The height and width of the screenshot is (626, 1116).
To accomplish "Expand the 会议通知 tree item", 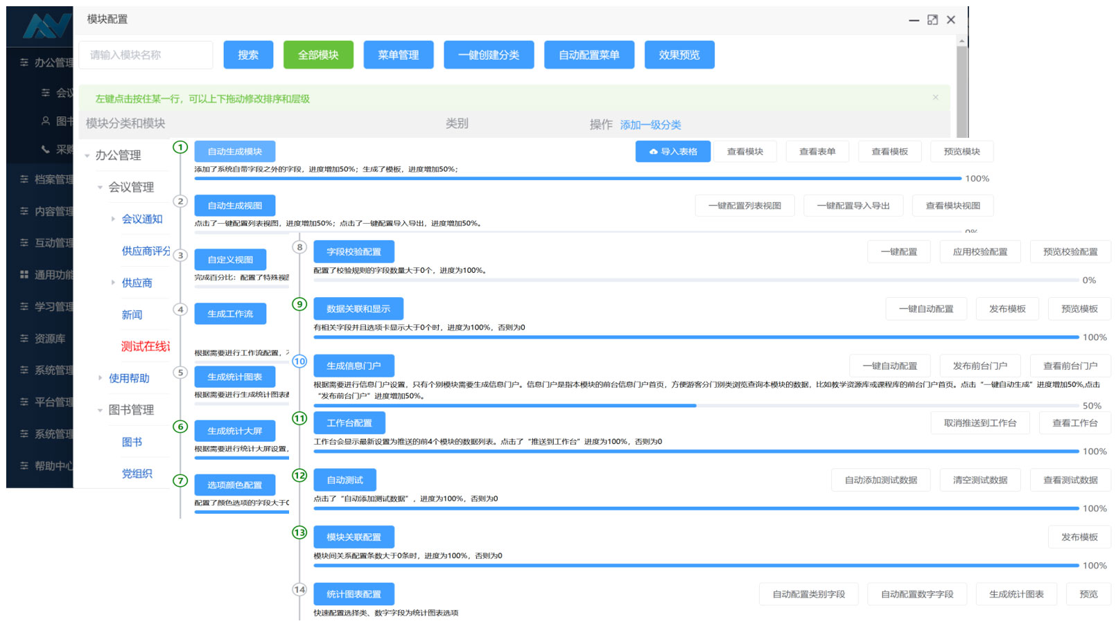I will point(113,219).
